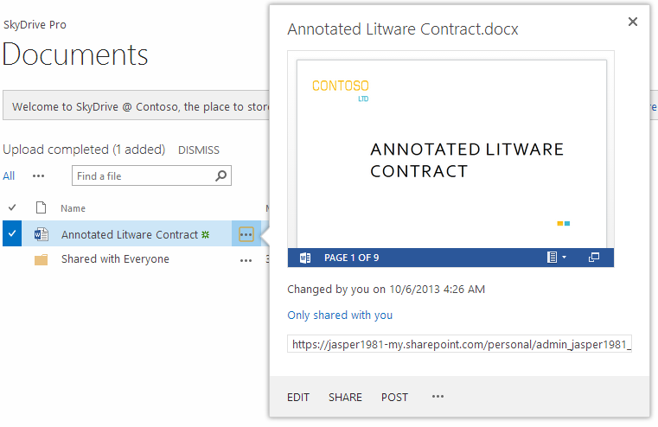This screenshot has width=658, height=427.
Task: Select the All view tab
Action: click(x=9, y=175)
